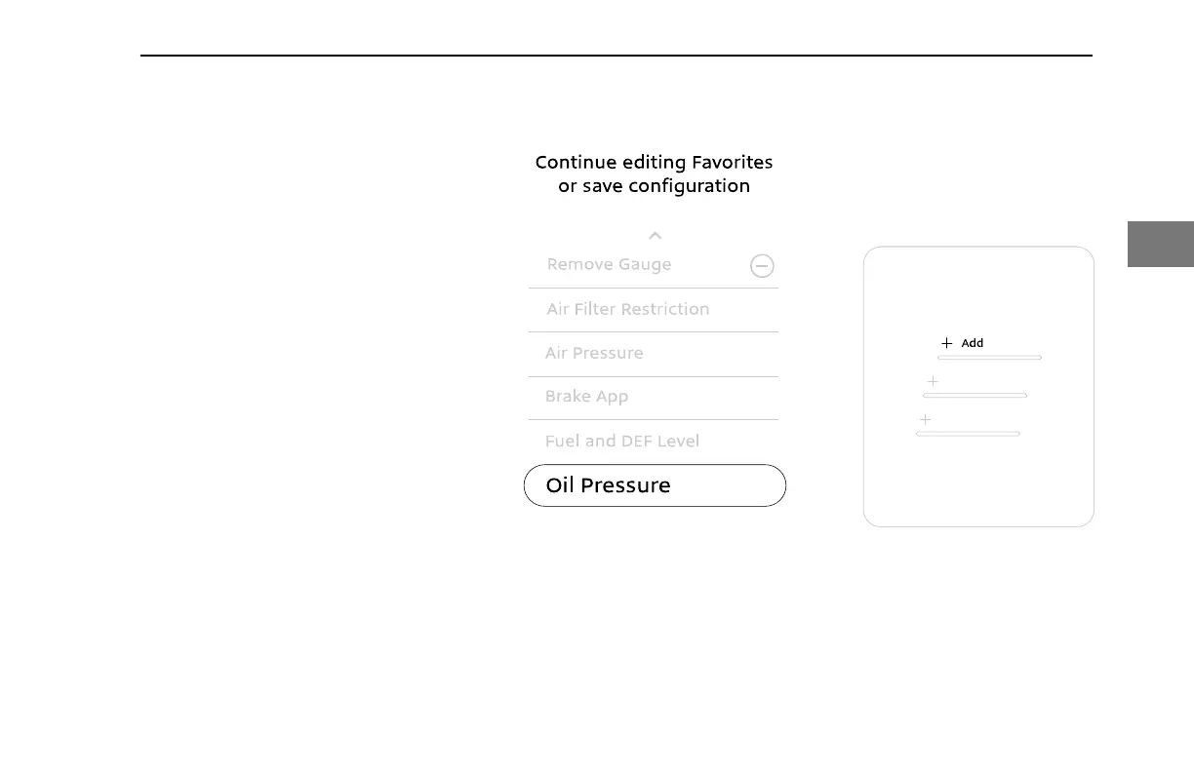
Task: Click the 'or save configuration' text line
Action: point(654,185)
